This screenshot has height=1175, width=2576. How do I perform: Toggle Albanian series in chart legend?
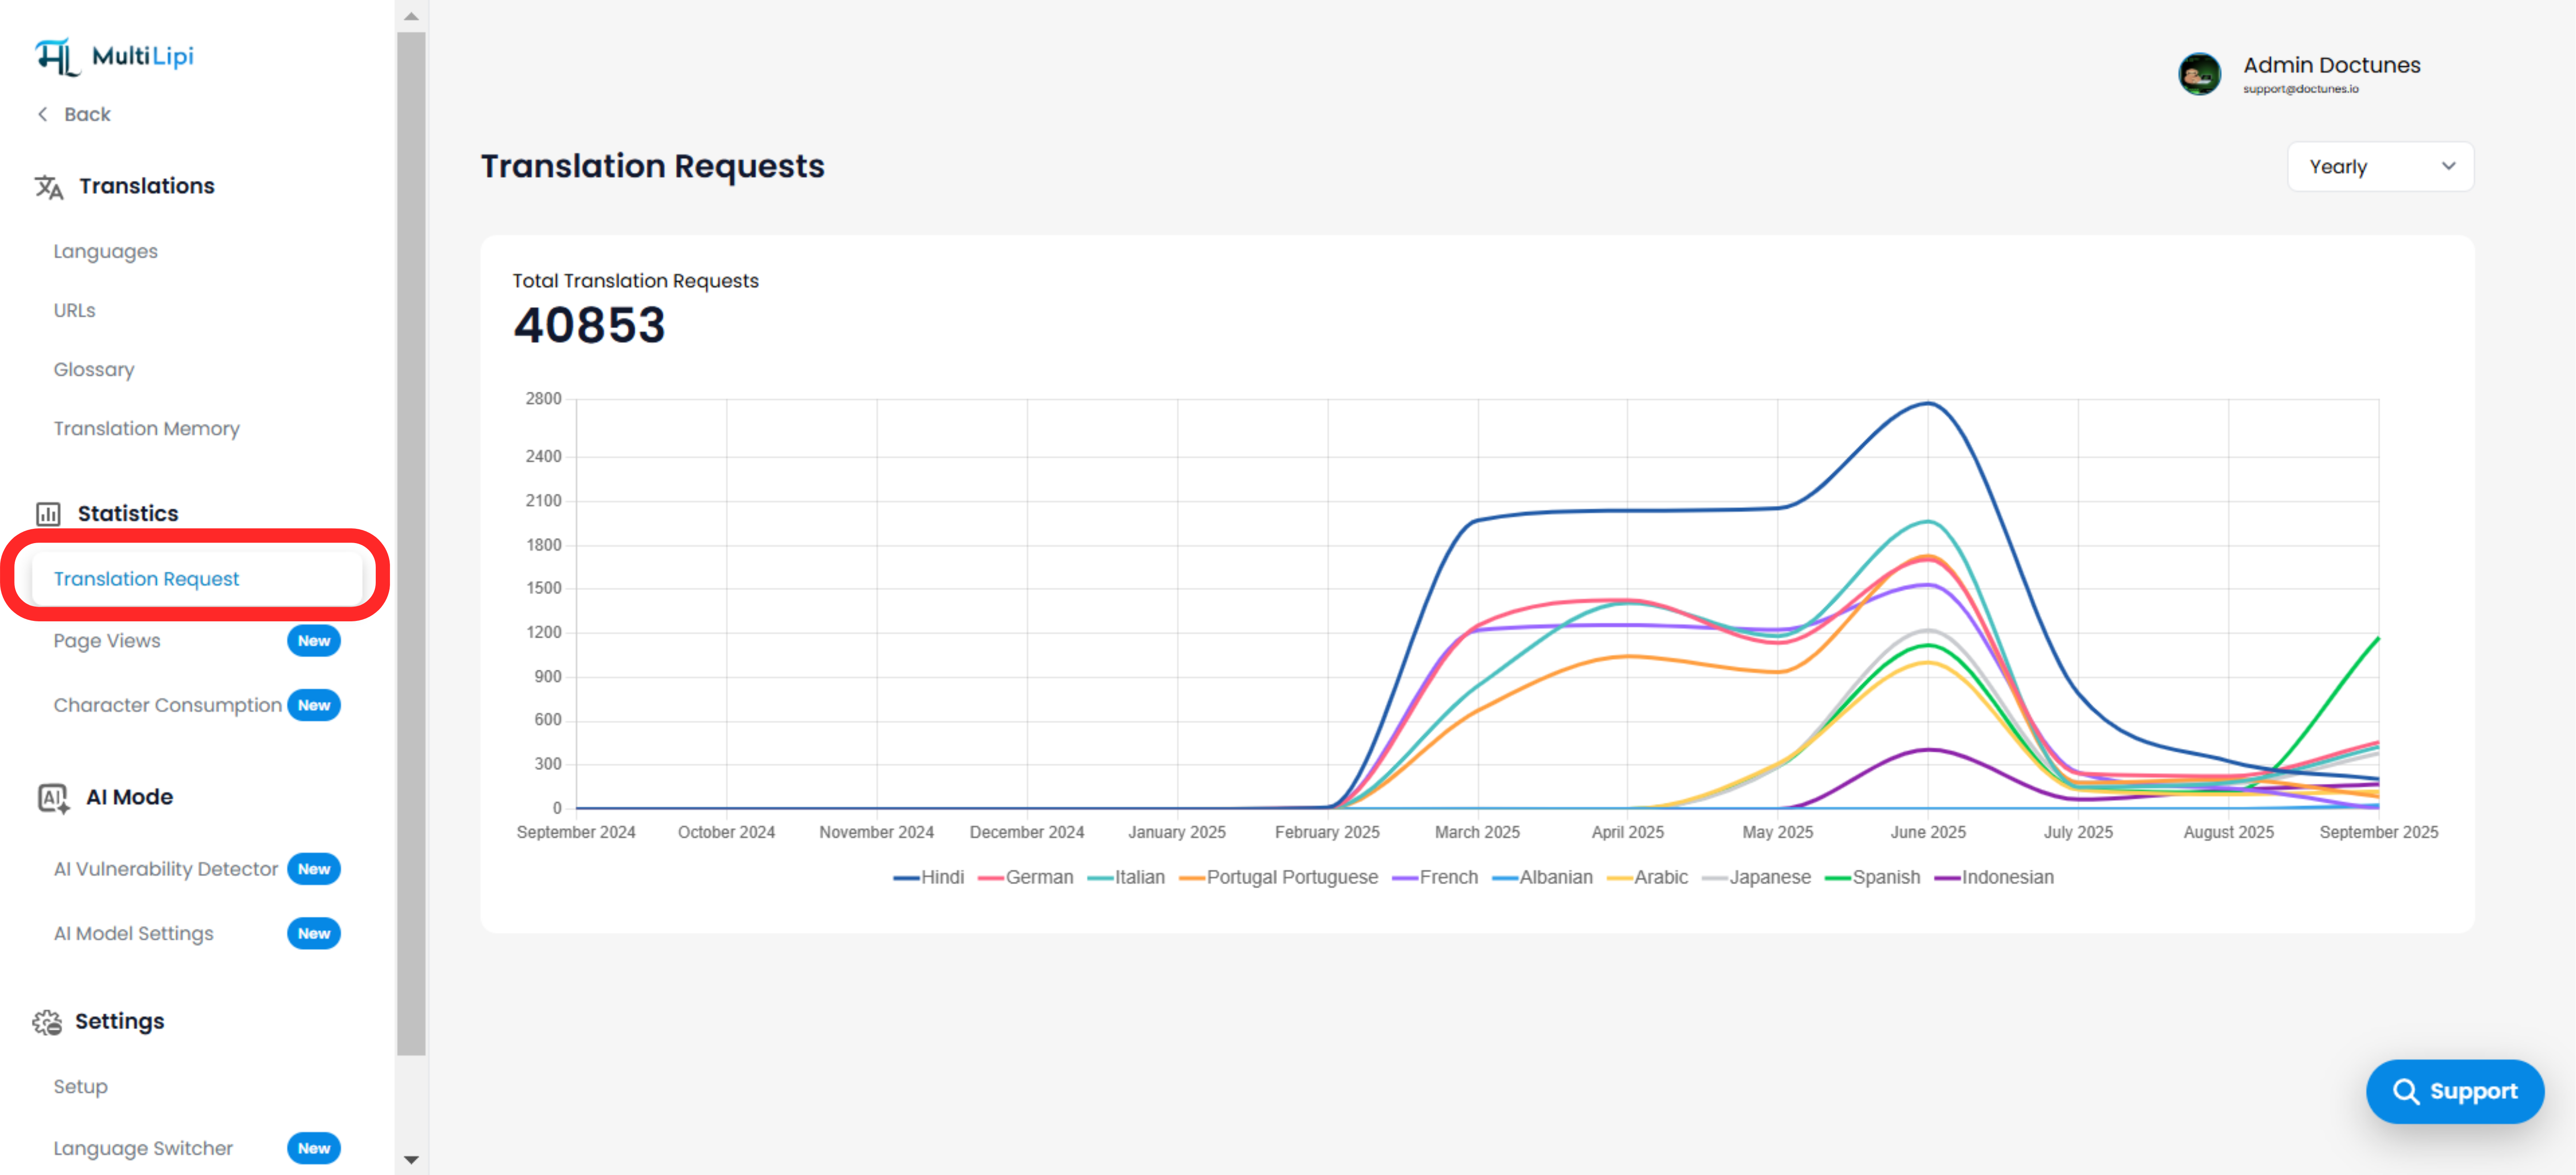tap(1543, 877)
